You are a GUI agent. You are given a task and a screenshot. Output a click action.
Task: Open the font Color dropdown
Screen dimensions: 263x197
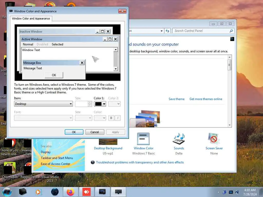pyautogui.click(x=100, y=118)
